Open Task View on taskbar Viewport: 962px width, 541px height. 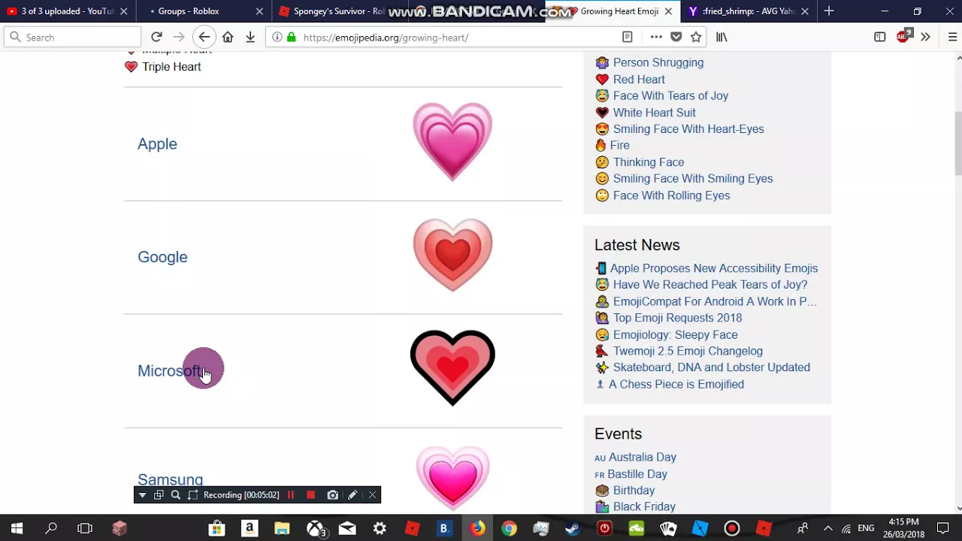click(x=85, y=528)
